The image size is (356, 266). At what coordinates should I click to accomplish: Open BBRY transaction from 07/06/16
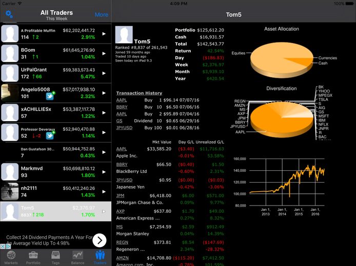(122, 107)
